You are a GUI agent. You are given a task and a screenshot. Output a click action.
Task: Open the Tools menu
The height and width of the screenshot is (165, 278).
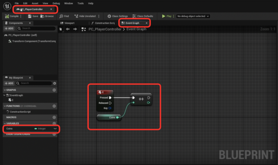pos(80,3)
